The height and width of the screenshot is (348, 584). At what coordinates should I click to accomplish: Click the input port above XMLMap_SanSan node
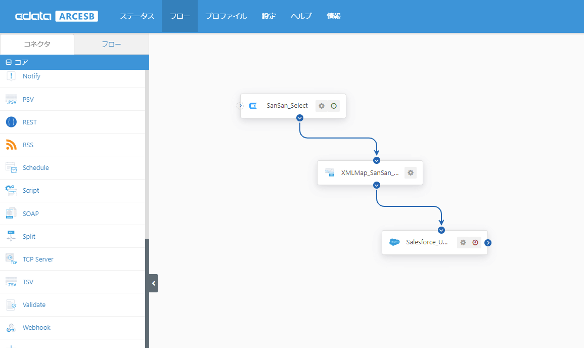pyautogui.click(x=377, y=160)
